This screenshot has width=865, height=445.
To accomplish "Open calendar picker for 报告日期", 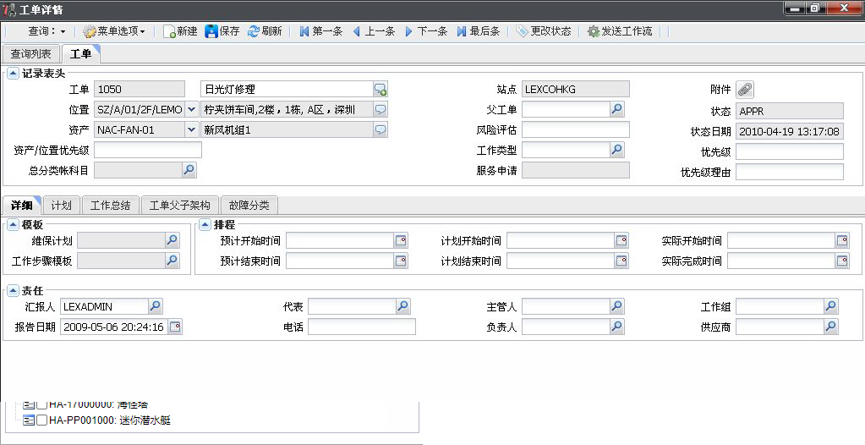I will (x=175, y=327).
